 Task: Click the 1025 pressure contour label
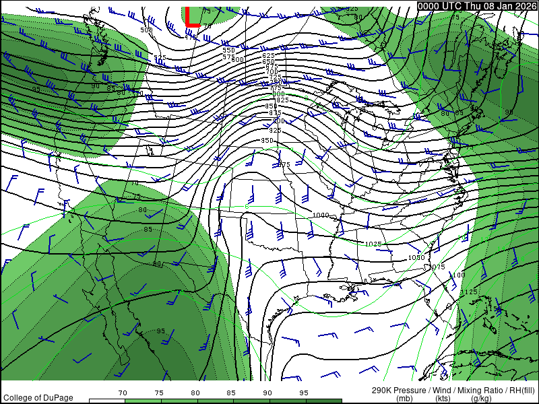coord(373,244)
